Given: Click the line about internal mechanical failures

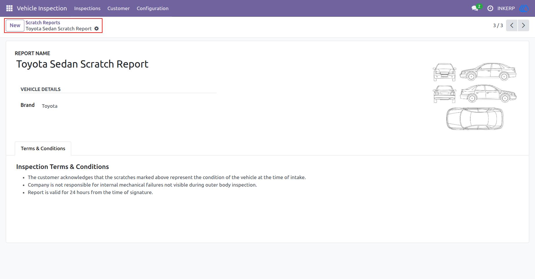Looking at the screenshot, I should tap(142, 185).
